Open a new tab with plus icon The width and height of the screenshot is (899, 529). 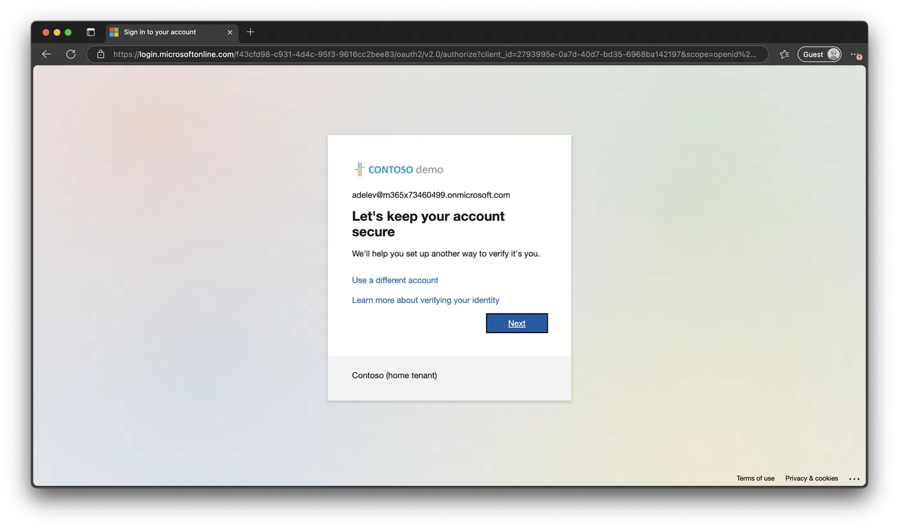[250, 32]
